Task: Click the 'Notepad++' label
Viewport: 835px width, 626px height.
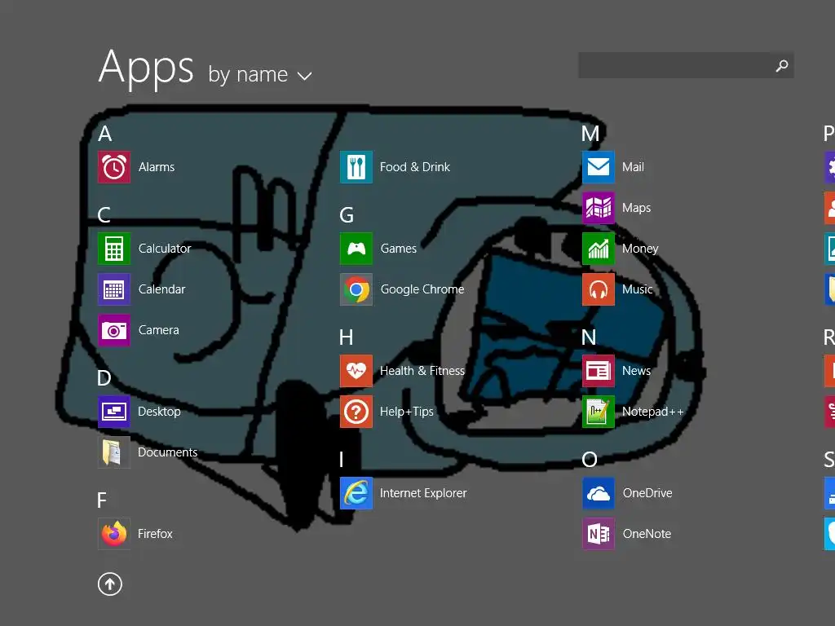Action: [653, 412]
